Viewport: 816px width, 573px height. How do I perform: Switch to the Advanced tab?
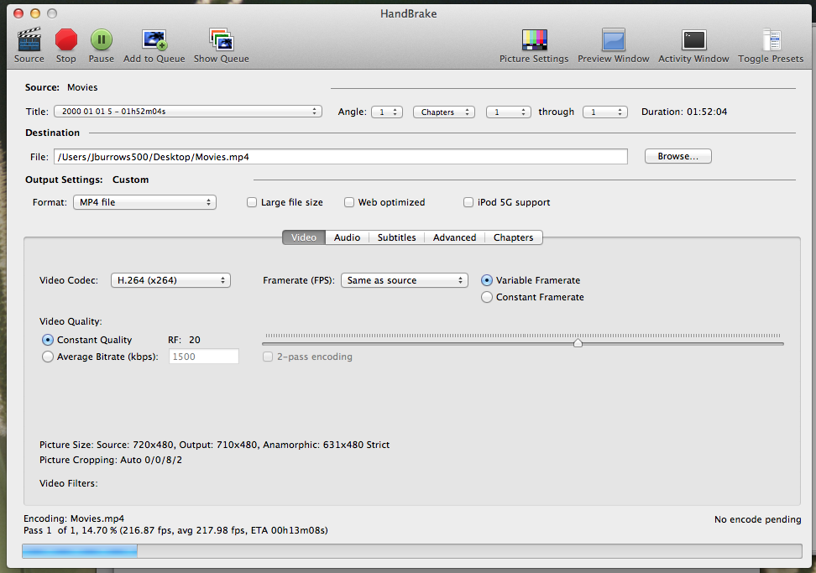(454, 237)
